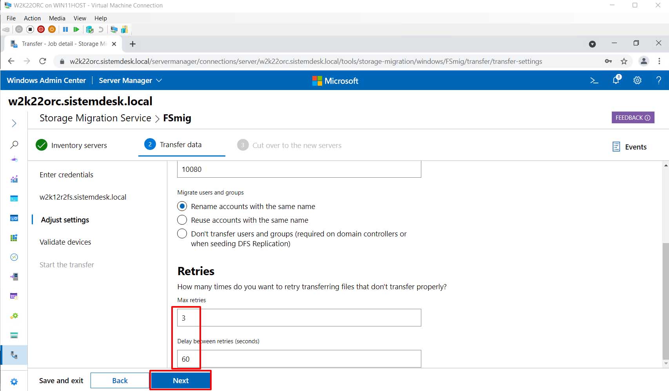Image resolution: width=669 pixels, height=391 pixels.
Task: Open the Validate devices step
Action: 65,242
